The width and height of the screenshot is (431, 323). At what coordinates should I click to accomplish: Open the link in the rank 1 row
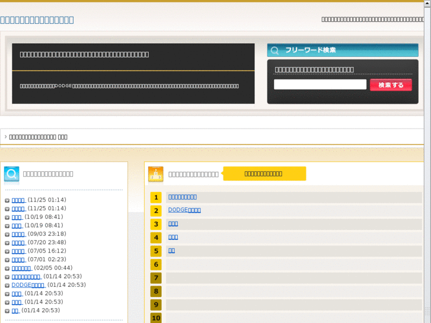183,197
